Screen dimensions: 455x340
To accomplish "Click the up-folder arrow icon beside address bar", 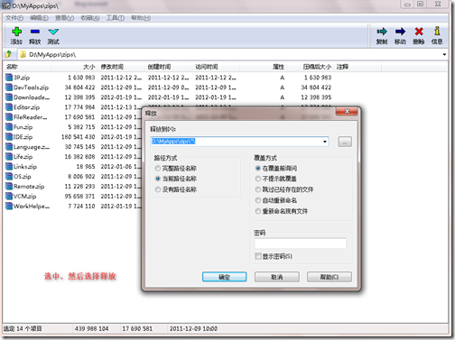I will 8,54.
